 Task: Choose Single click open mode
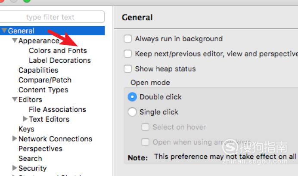coord(132,112)
